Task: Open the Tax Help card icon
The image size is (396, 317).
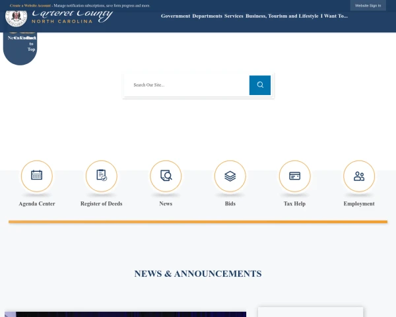Action: coord(294,176)
